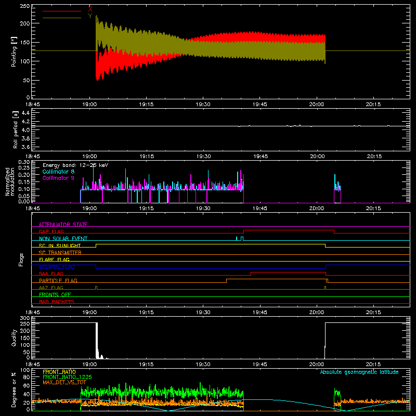This screenshot has height=416, width=416.
Task: Click the orange 'MAX_DET_VS_TOT' legend entry
Action: (64, 382)
